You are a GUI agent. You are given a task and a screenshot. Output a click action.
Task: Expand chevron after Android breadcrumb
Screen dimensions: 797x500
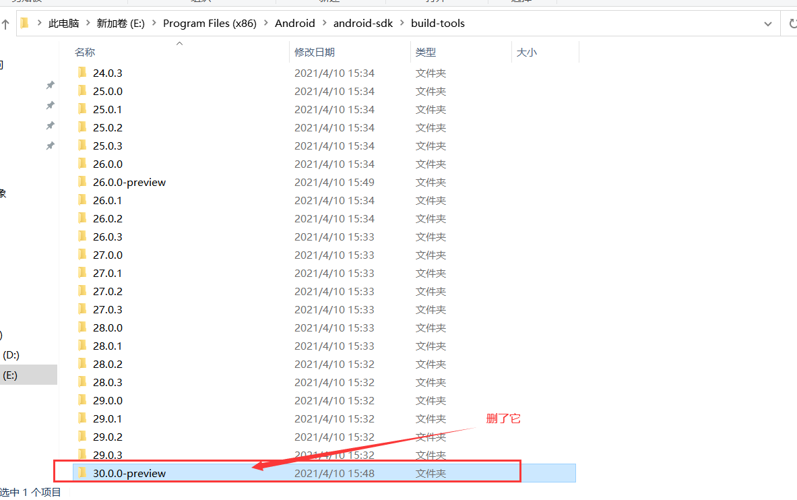click(x=324, y=24)
